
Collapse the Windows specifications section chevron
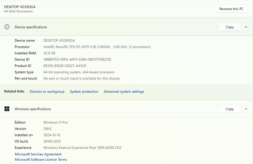(246, 109)
